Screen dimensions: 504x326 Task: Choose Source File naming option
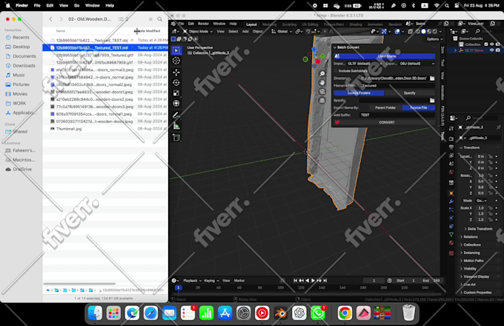[419, 107]
